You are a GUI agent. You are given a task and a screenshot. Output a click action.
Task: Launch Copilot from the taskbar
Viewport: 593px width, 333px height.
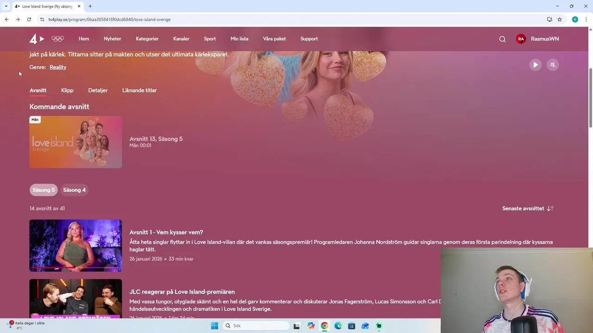(x=311, y=326)
